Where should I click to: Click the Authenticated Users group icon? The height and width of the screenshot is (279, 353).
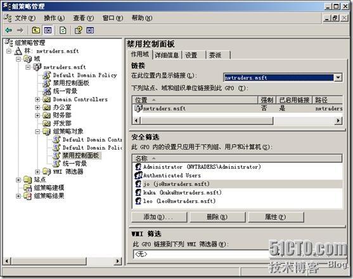138,176
